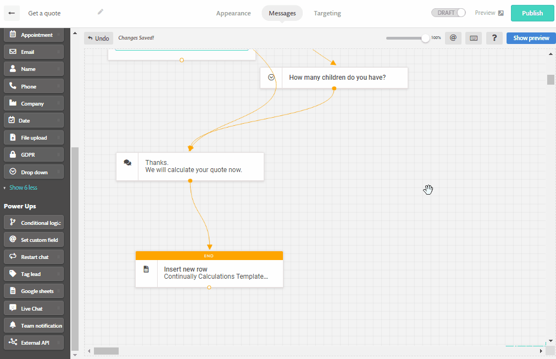Add a File upload block
Viewport: 556px width, 359px height.
pyautogui.click(x=34, y=137)
